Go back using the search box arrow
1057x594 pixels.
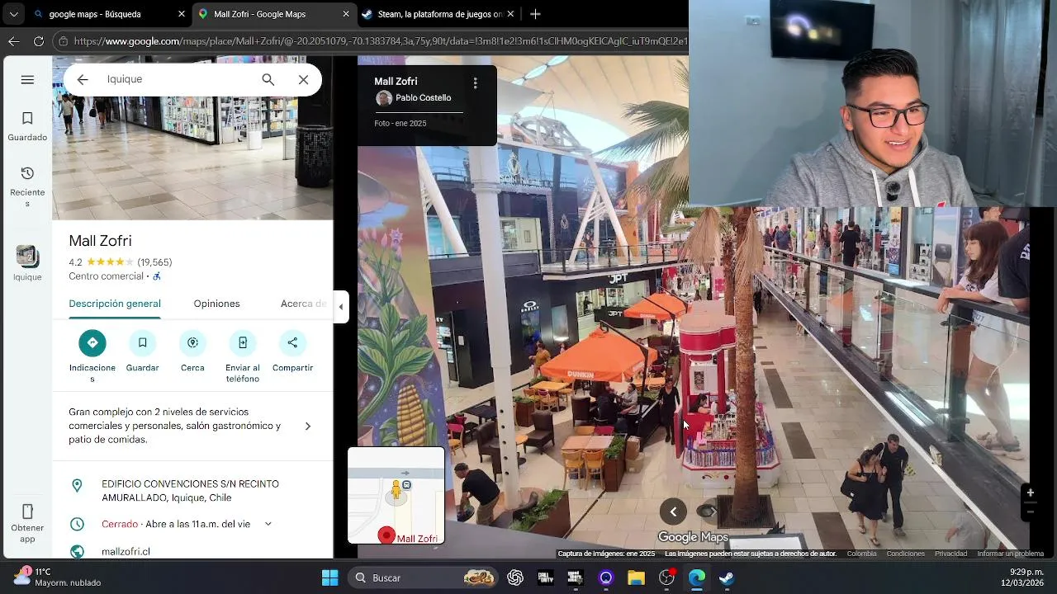pyautogui.click(x=83, y=79)
